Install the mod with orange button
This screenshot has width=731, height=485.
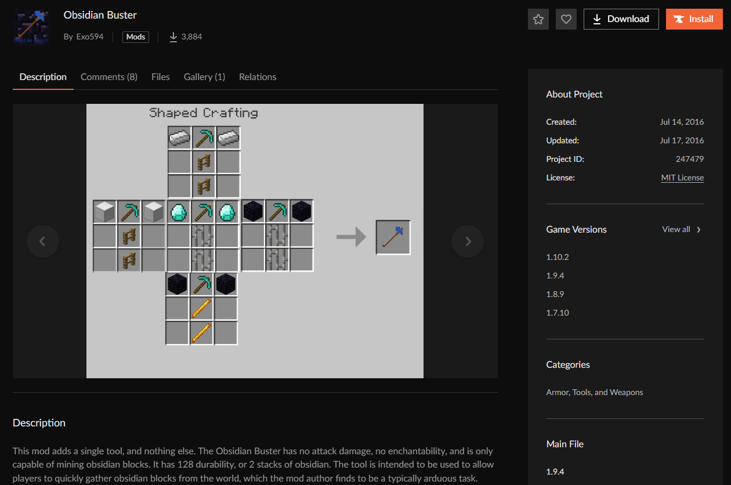pos(694,19)
